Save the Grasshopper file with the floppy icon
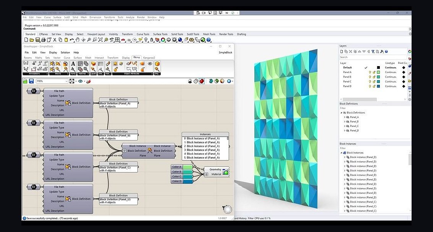The width and height of the screenshot is (433, 232). click(31, 81)
